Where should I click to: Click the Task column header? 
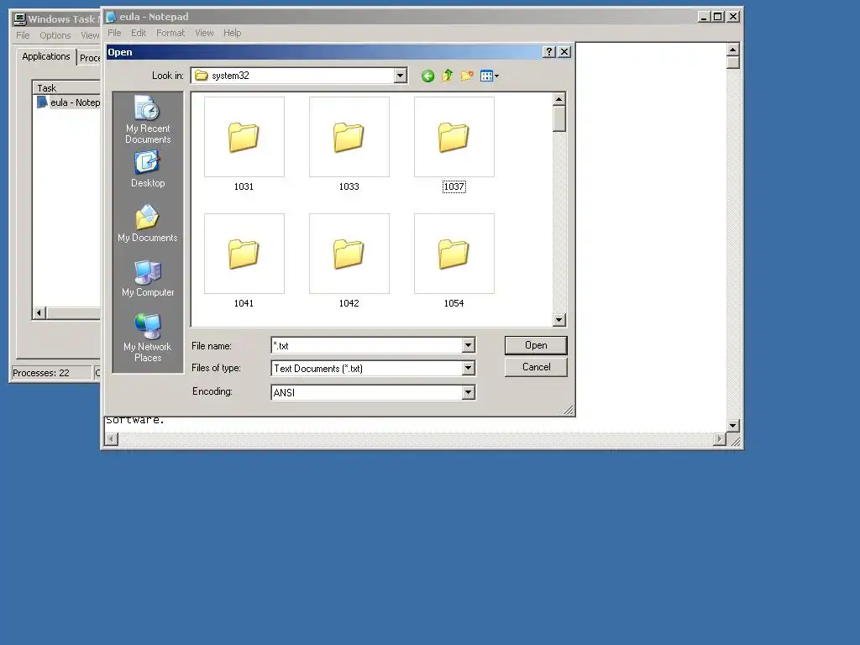coord(67,87)
